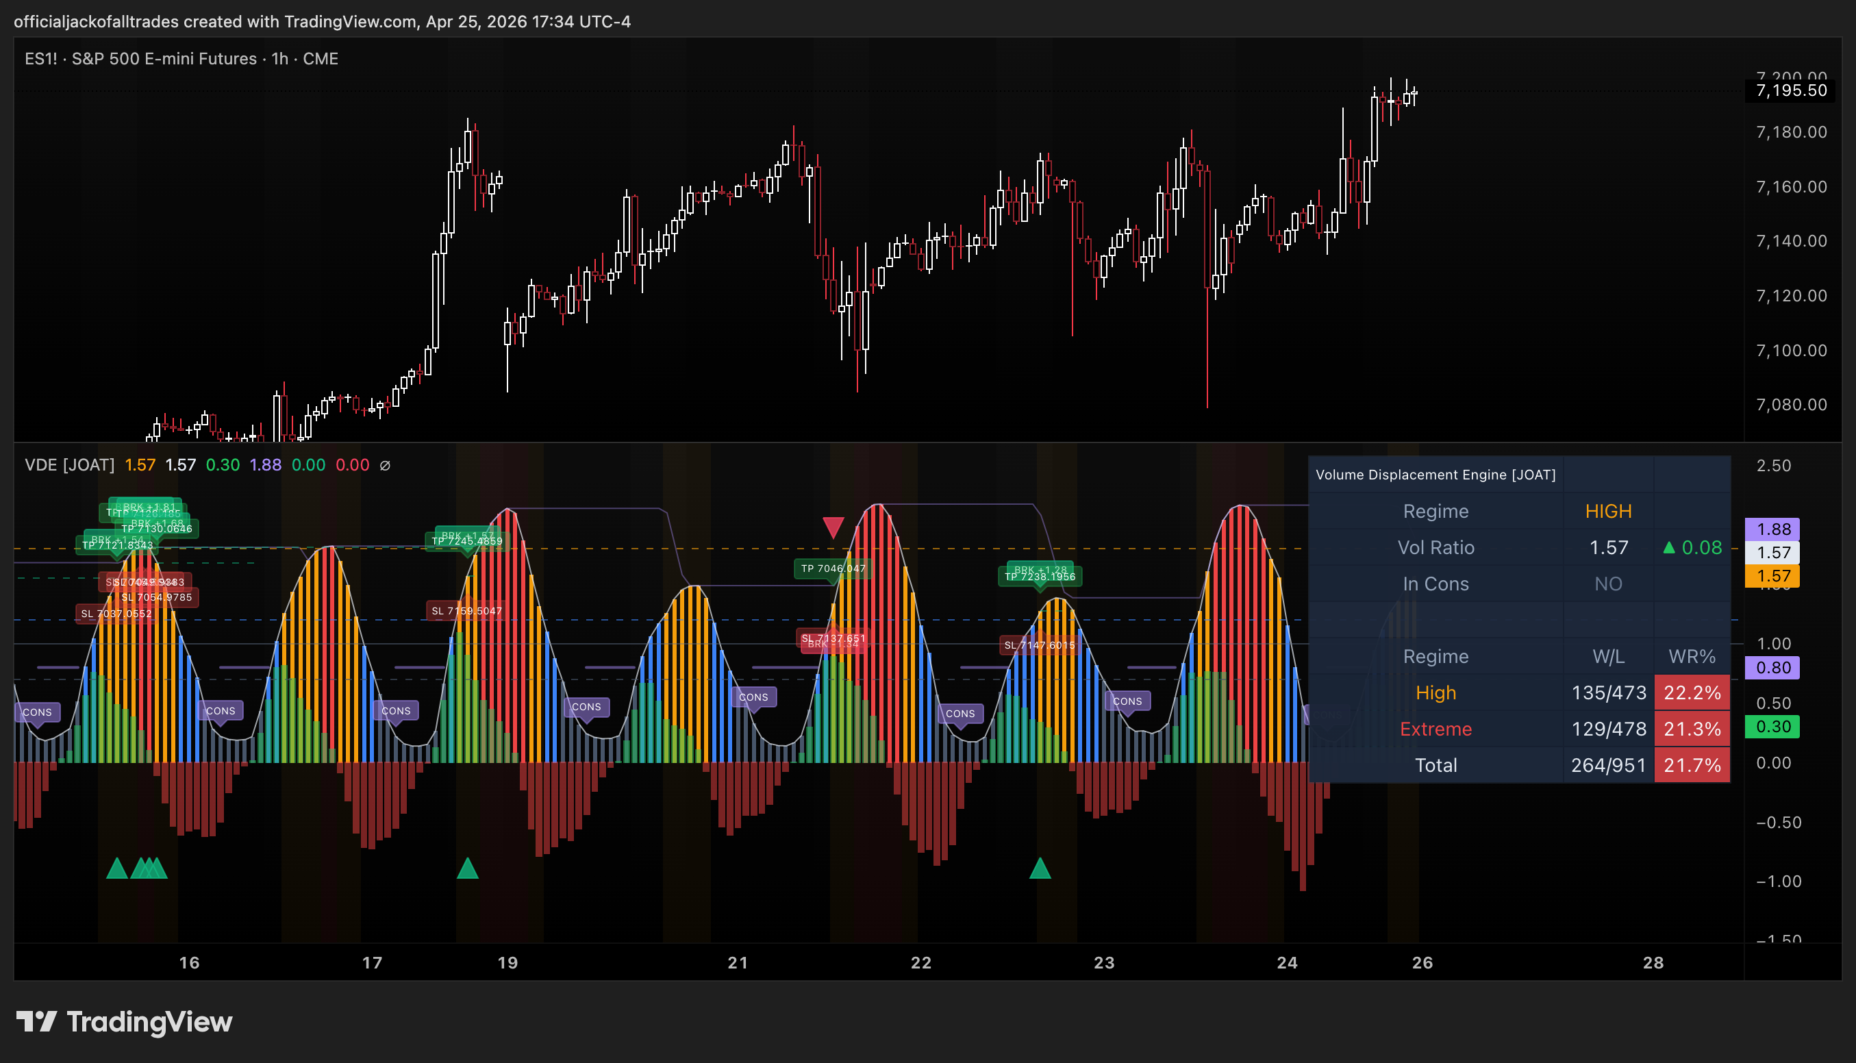Viewport: 1856px width, 1063px height.
Task: Click the SL 7137.651 label
Action: [833, 638]
